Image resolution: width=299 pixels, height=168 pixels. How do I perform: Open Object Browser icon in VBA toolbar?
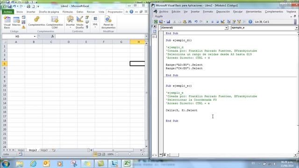(x=239, y=22)
